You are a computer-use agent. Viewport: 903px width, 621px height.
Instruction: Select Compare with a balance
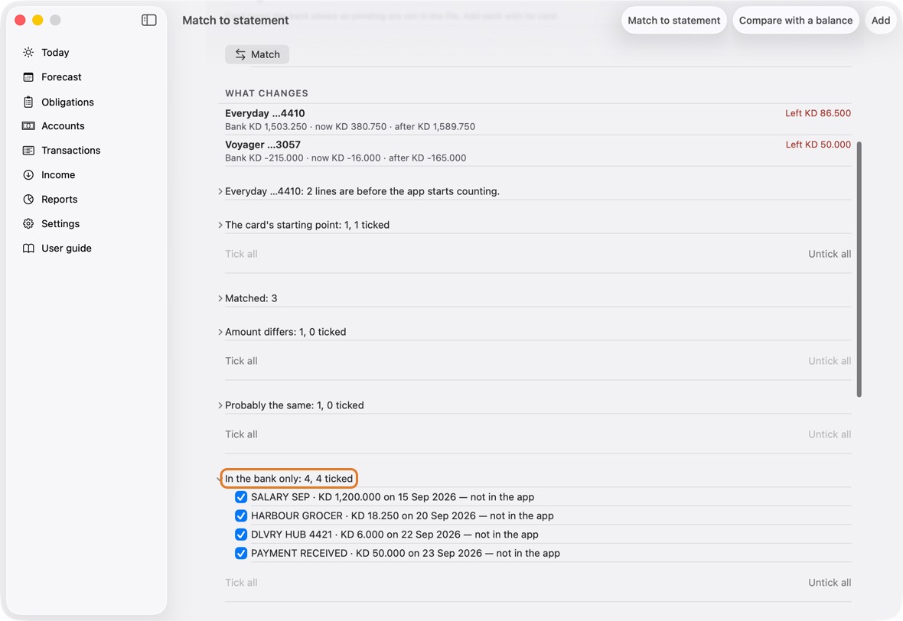click(x=795, y=20)
